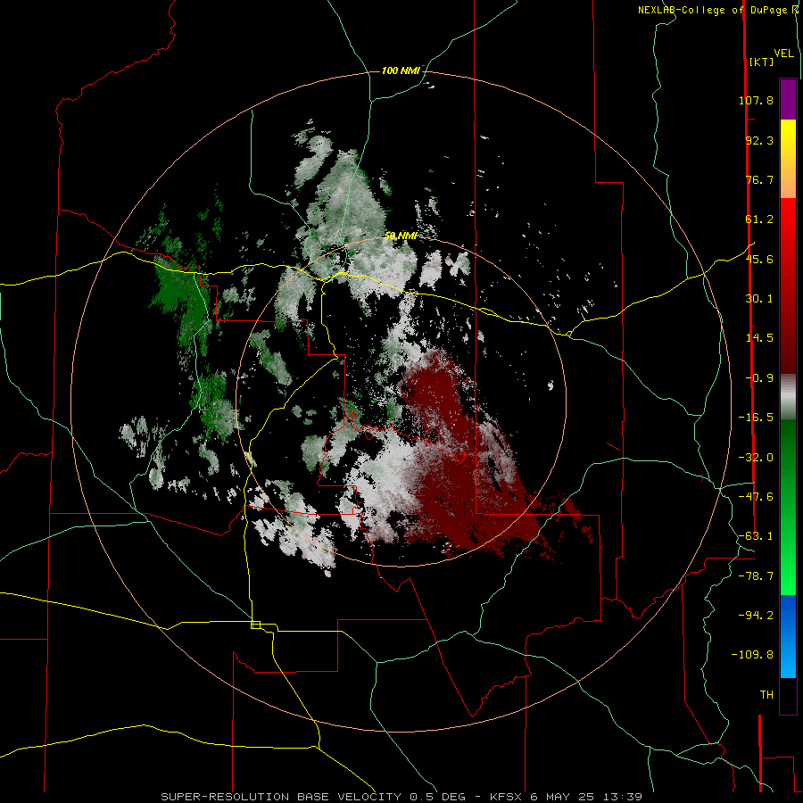Screen dimensions: 803x803
Task: Click the 100 NMI range ring label
Action: pos(401,70)
